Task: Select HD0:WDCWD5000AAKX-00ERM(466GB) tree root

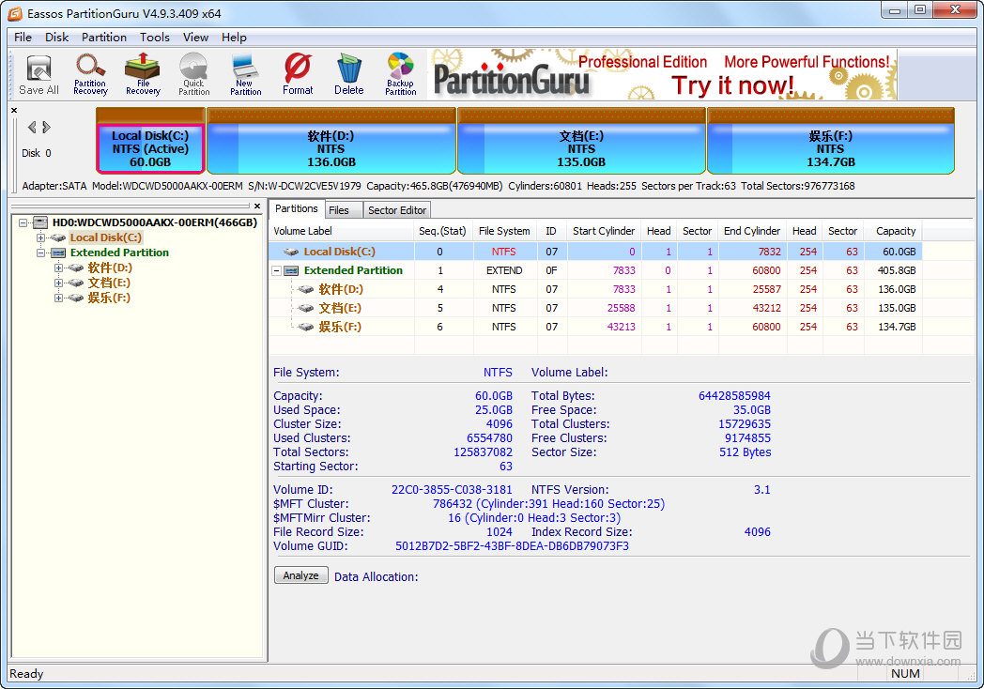Action: 154,222
